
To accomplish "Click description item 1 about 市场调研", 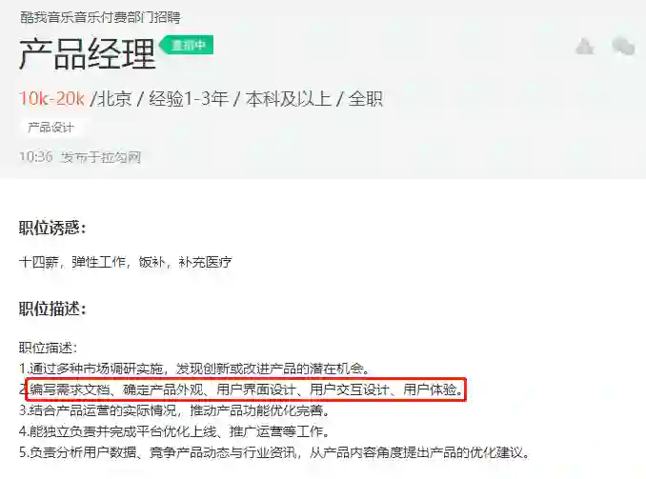I will (x=194, y=369).
